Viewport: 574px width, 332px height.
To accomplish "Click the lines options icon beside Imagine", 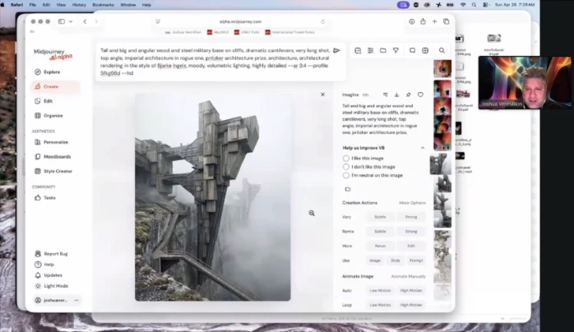I will [385, 95].
